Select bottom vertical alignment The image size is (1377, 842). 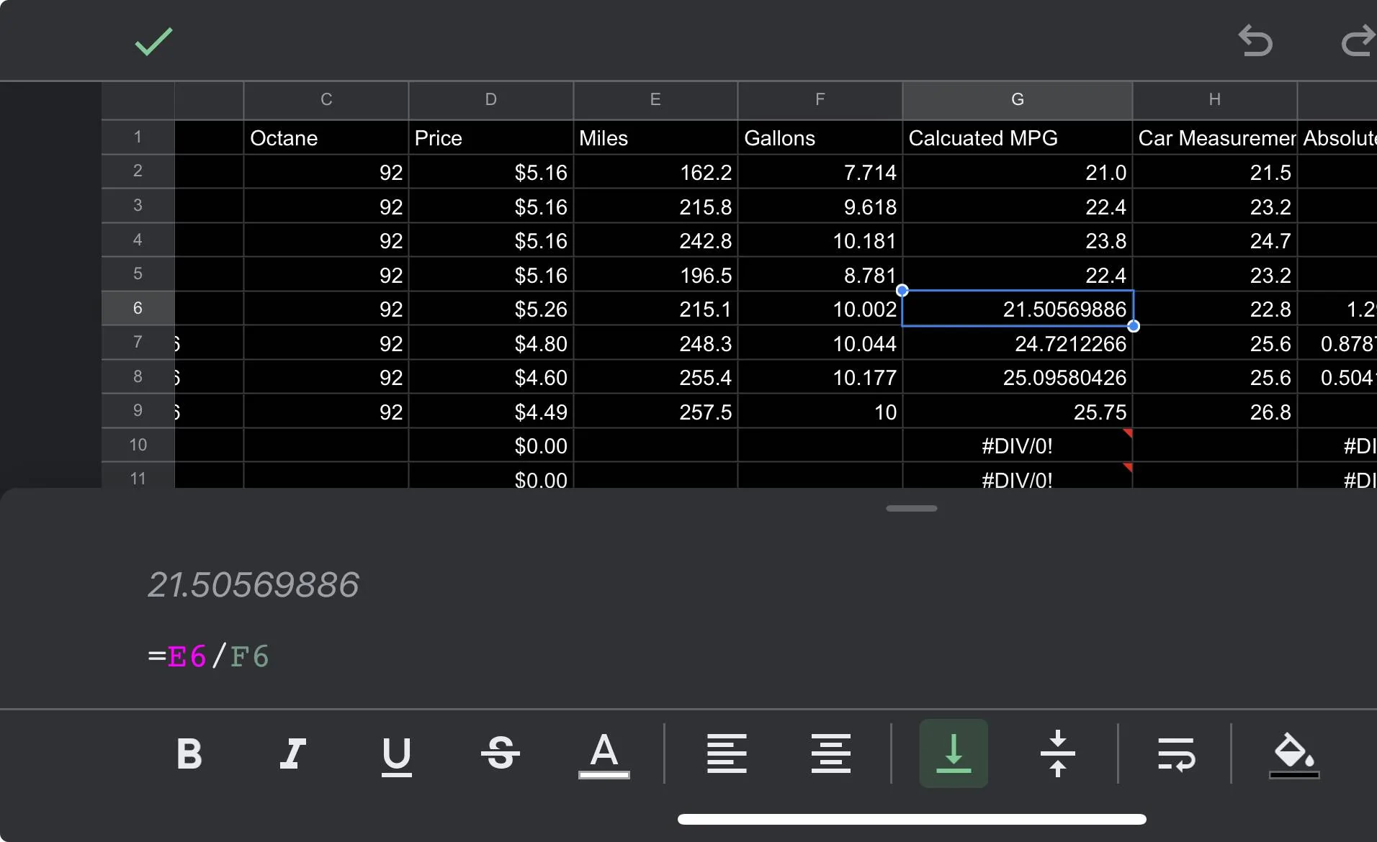954,754
